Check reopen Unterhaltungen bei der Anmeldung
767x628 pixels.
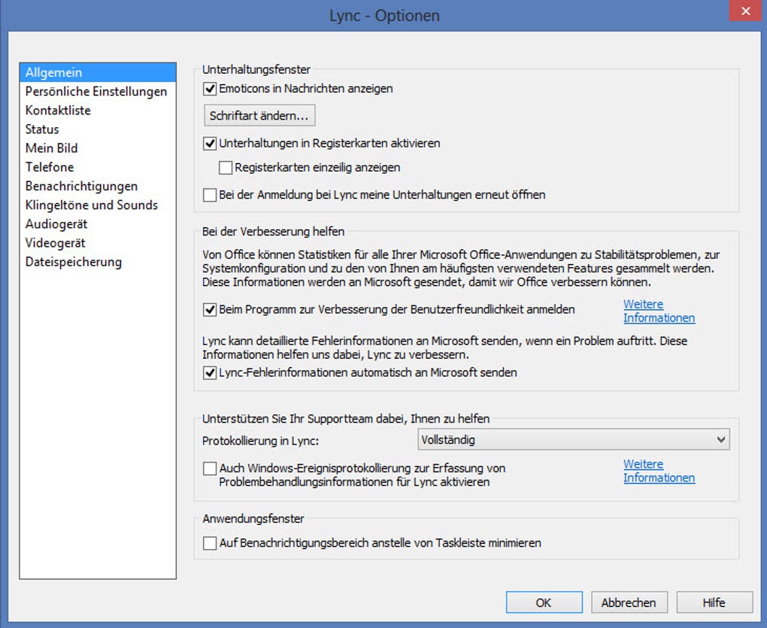click(x=210, y=195)
